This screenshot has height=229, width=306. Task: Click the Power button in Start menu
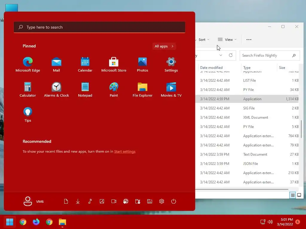coord(174,201)
